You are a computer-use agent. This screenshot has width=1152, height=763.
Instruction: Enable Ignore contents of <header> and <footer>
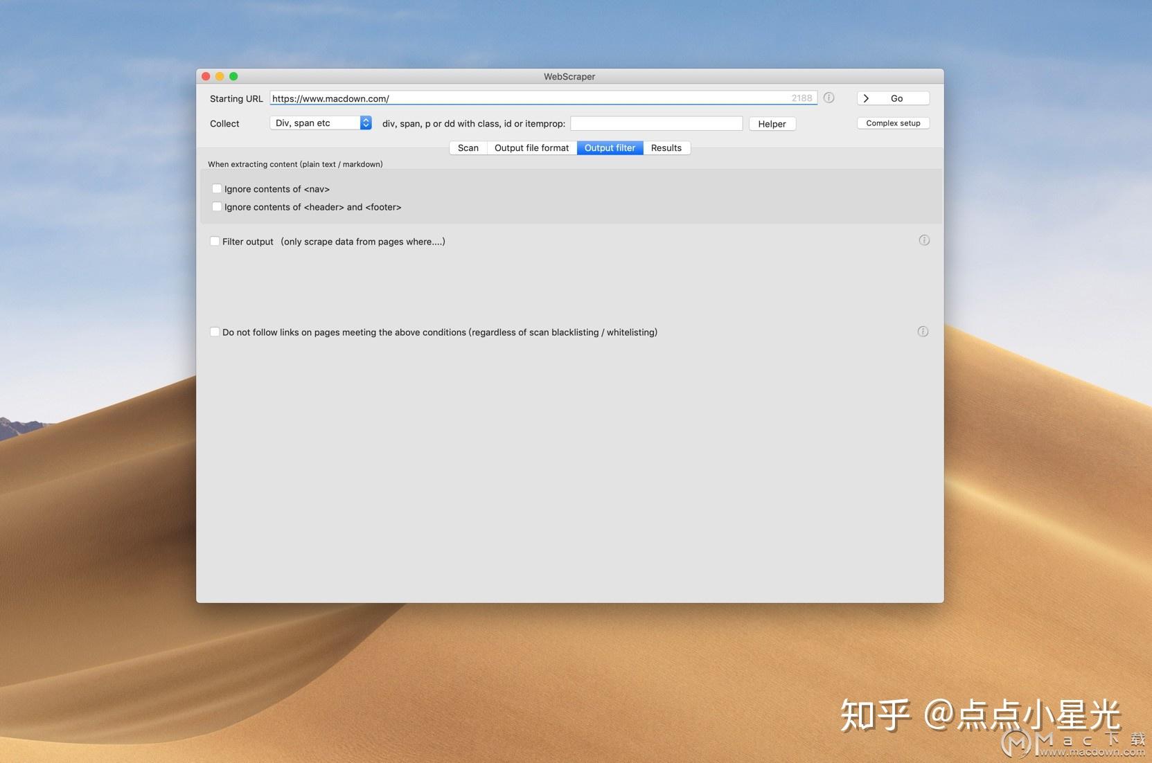[217, 206]
